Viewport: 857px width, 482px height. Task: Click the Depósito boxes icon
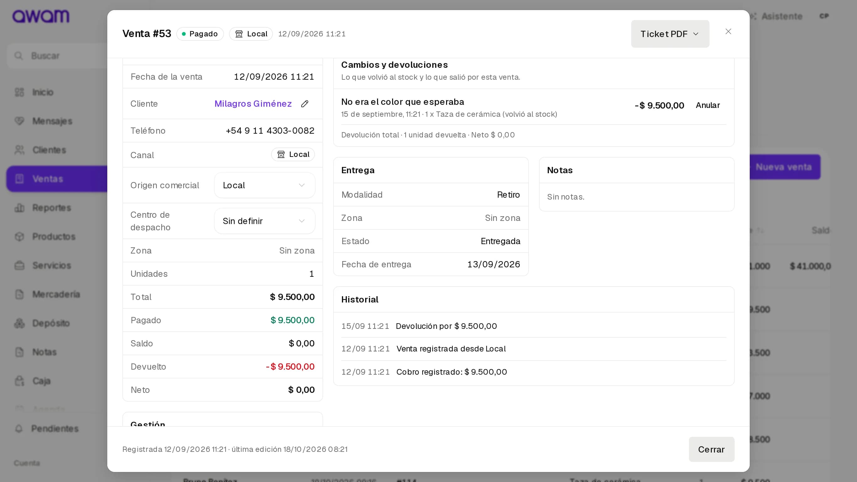(x=20, y=323)
